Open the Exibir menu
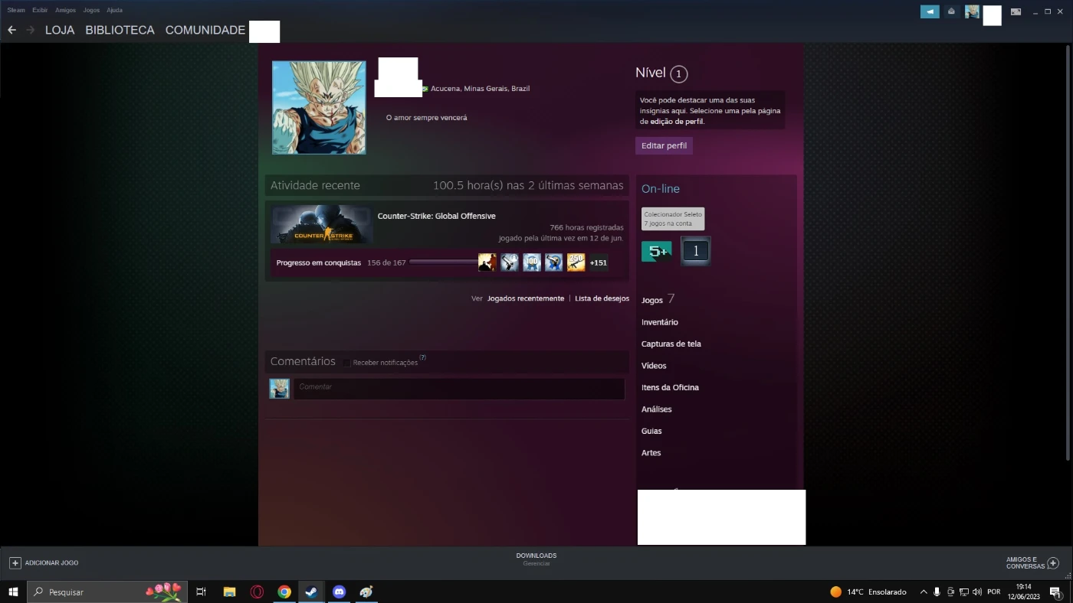This screenshot has height=603, width=1073. 39,10
